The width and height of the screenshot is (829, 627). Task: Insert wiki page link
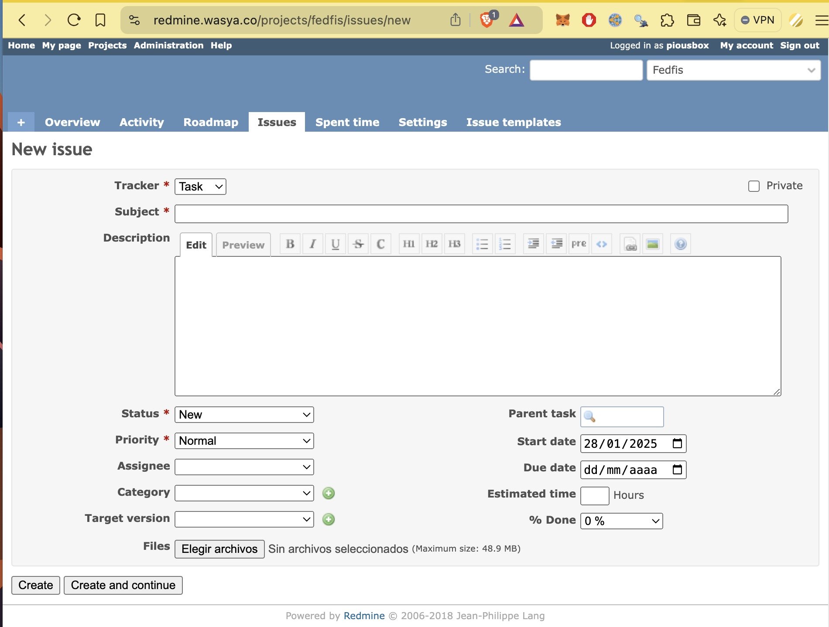[630, 244]
